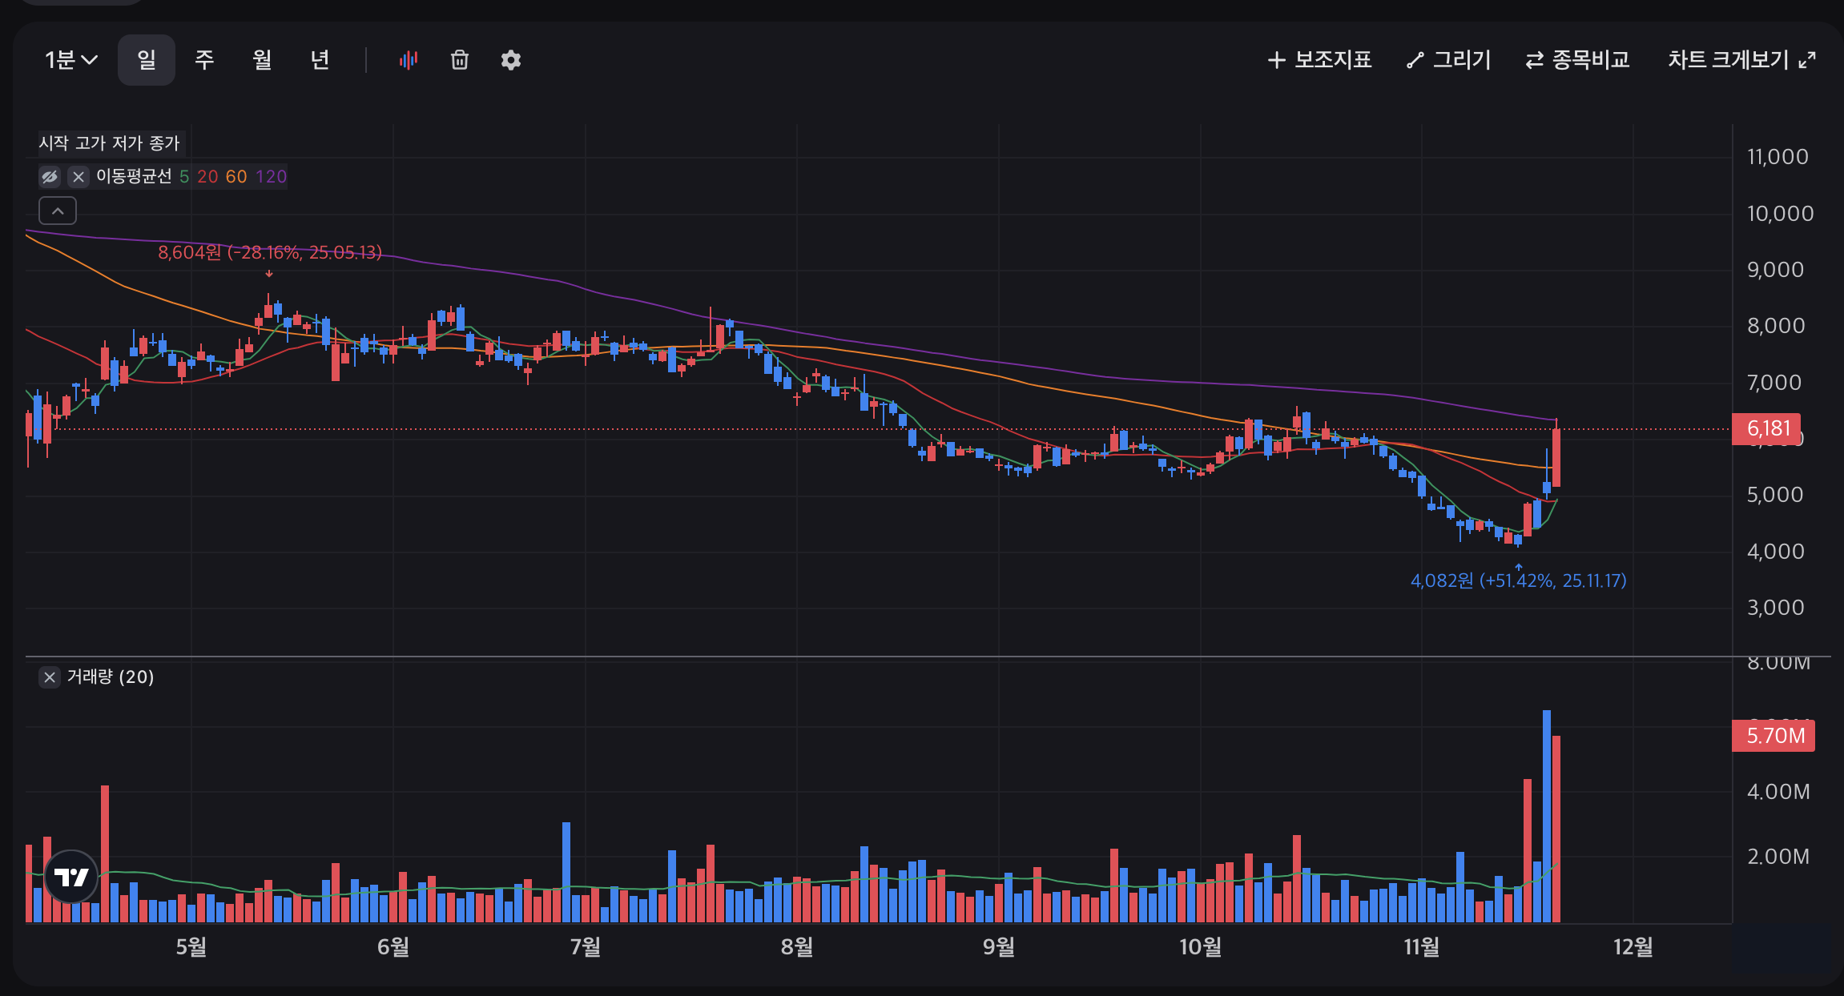The width and height of the screenshot is (1844, 996).
Task: Click the TradingView logo badge
Action: [71, 877]
